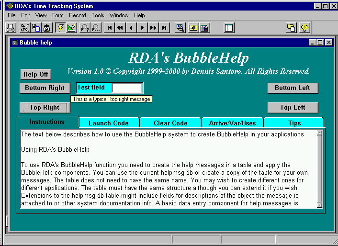Click the RDA's Time Tracking System title icon
The image size is (338, 246).
tap(10, 6)
